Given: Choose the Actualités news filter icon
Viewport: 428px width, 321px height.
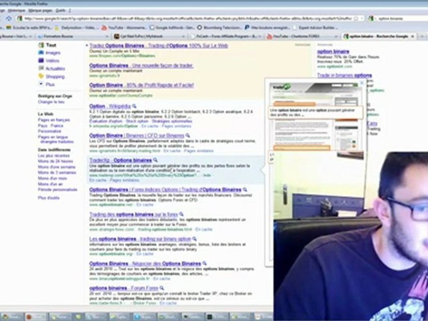Looking at the screenshot, I should tap(41, 68).
